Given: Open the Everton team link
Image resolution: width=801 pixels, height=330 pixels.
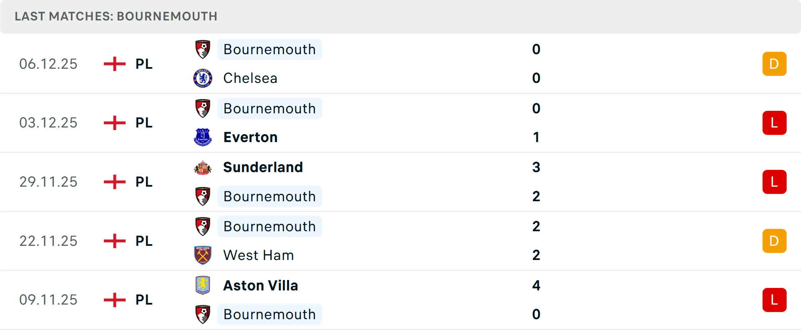Looking at the screenshot, I should 250,137.
